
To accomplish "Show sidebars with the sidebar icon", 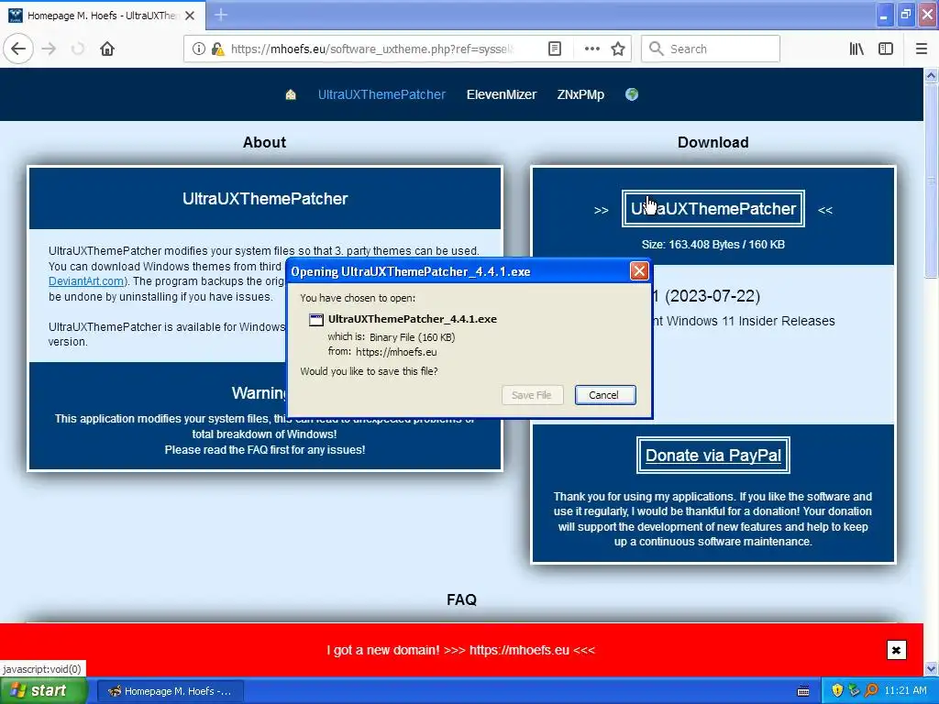I will 886,49.
